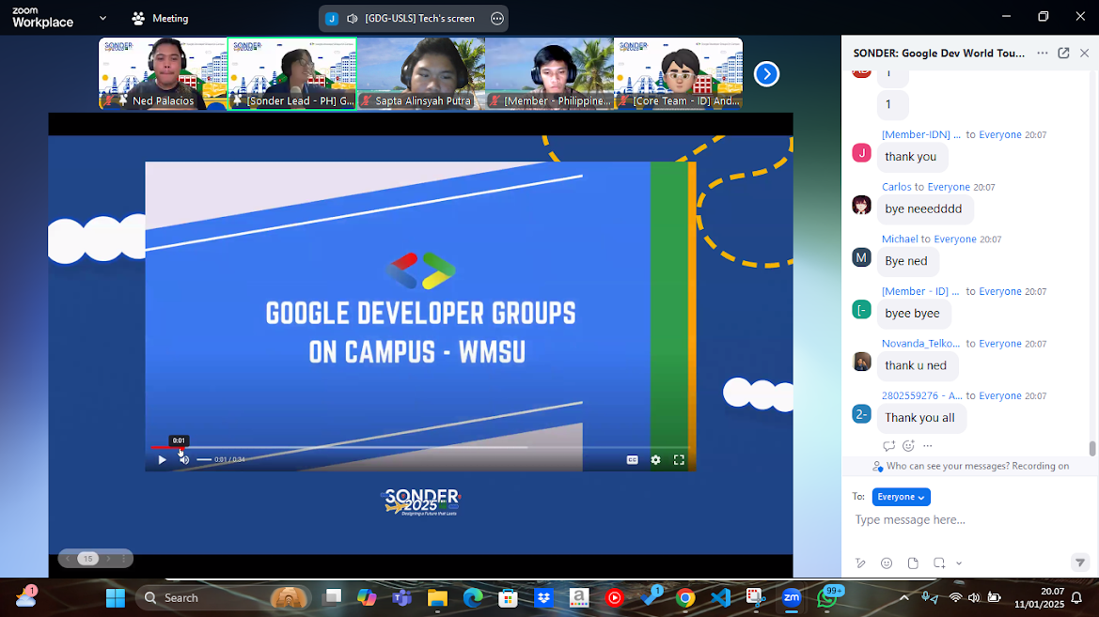This screenshot has height=617, width=1099.
Task: Click Carlos's avatar in the chat
Action: pos(861,206)
